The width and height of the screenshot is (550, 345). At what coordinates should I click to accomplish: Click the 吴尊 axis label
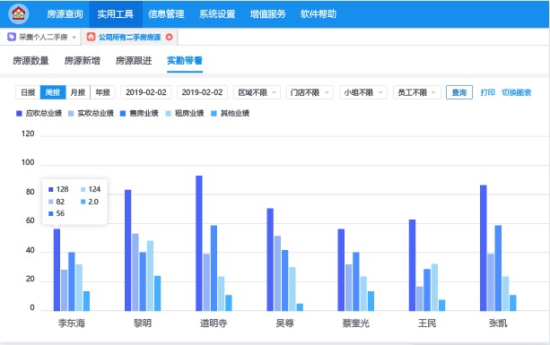click(x=284, y=323)
